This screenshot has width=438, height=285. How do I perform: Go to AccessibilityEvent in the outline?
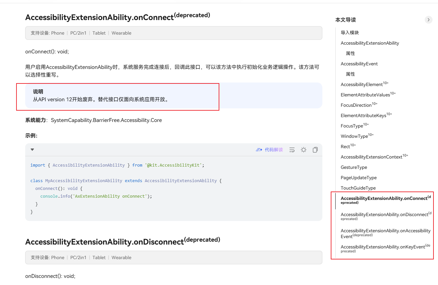point(359,64)
